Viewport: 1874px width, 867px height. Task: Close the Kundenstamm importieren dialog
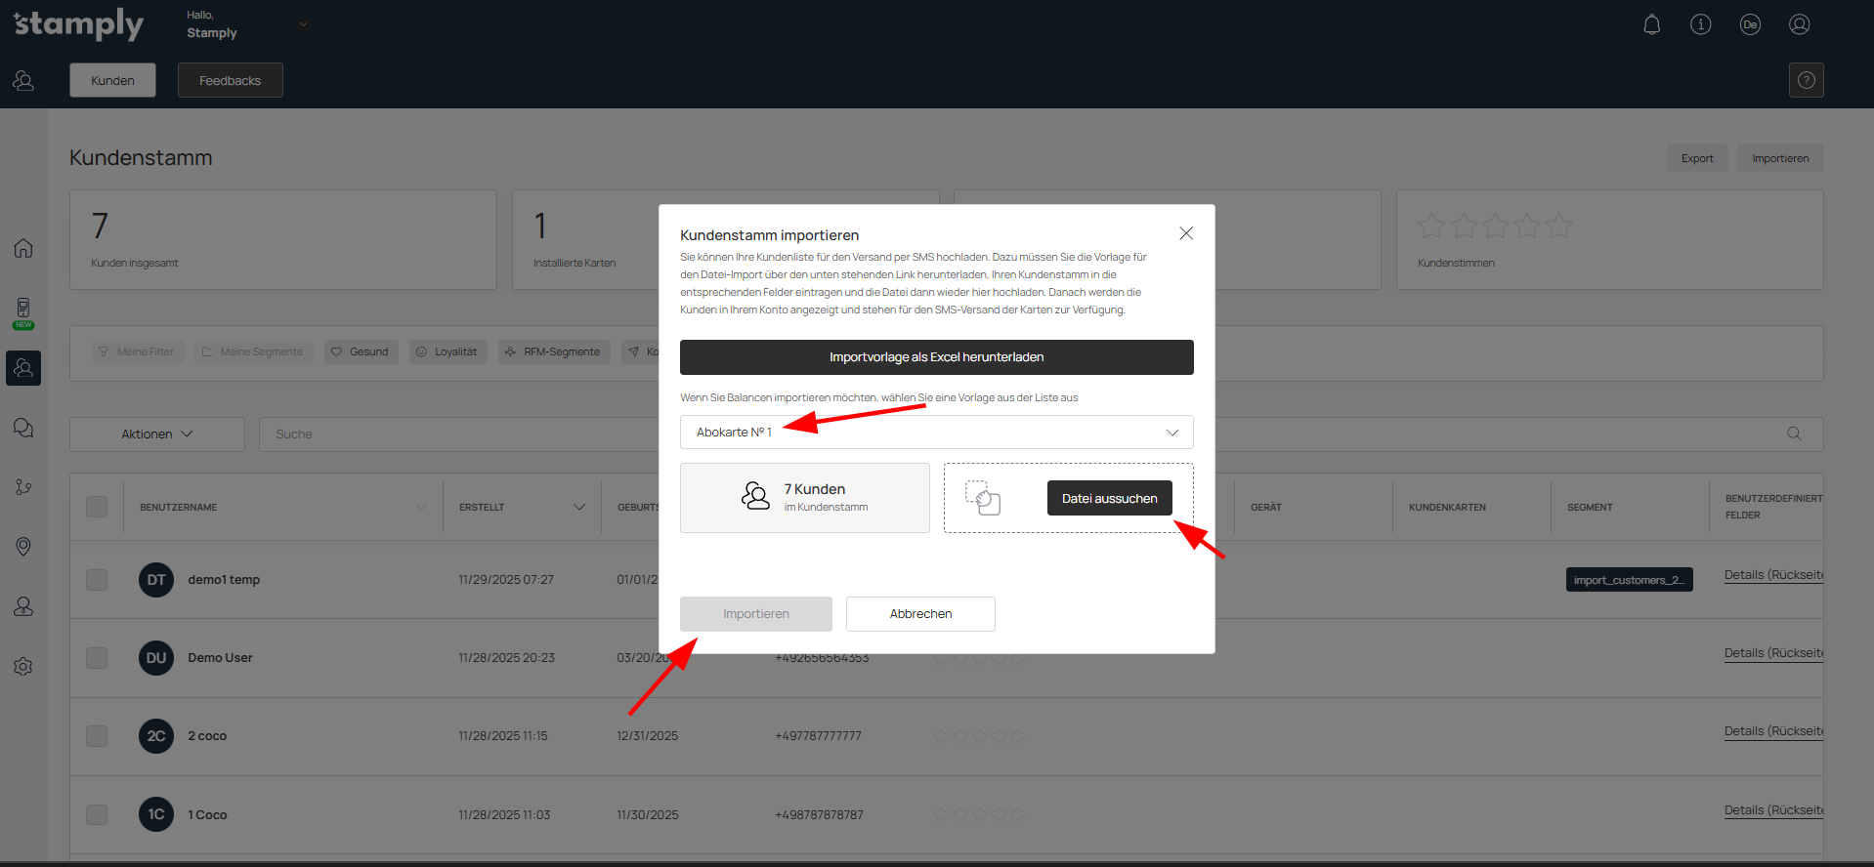1185,233
